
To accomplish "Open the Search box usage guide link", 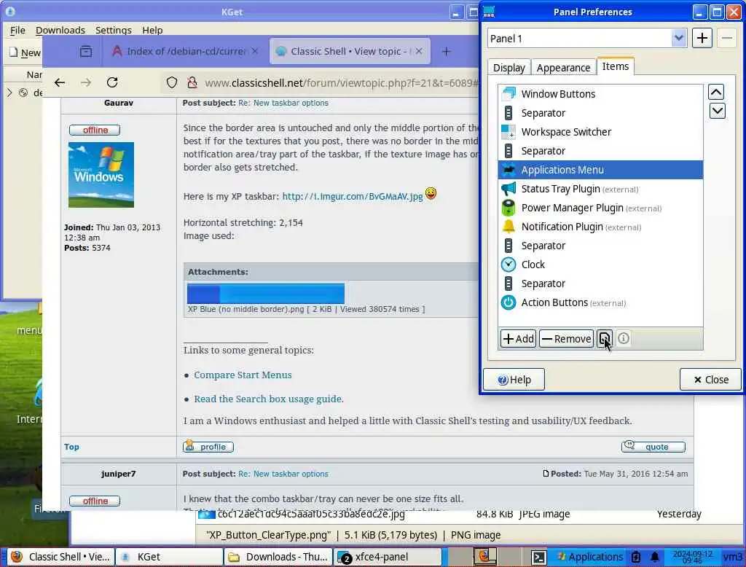I will pyautogui.click(x=268, y=399).
